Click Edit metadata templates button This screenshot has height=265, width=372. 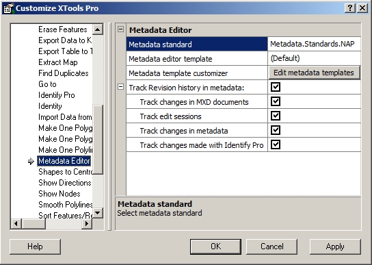click(314, 73)
